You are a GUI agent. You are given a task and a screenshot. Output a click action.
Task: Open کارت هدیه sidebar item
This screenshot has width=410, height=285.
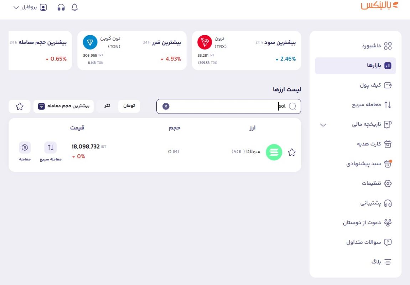[355, 144]
